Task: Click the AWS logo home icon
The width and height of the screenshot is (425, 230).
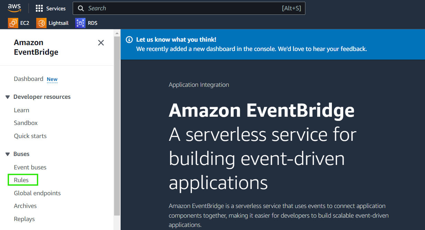Action: [x=14, y=8]
